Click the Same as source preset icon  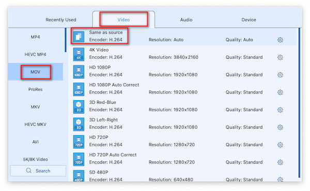(79, 37)
